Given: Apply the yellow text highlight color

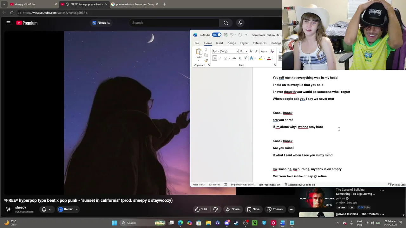Looking at the screenshot, I should [260, 58].
